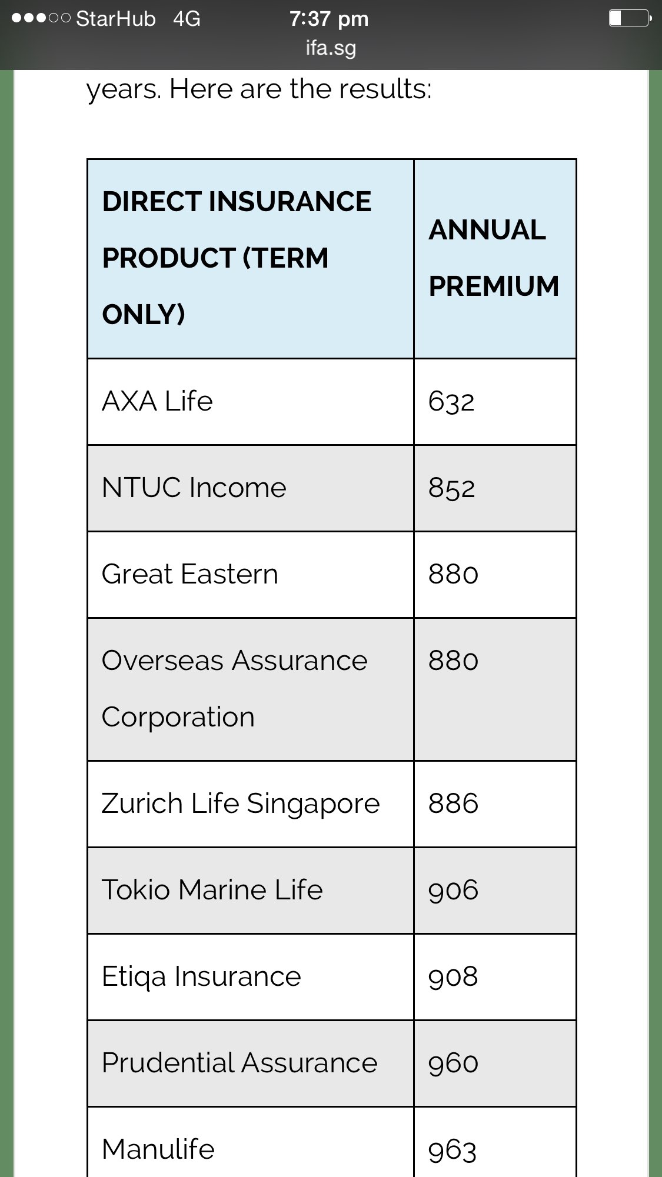Select the NTUC Income cell
This screenshot has width=662, height=1177.
tap(194, 488)
